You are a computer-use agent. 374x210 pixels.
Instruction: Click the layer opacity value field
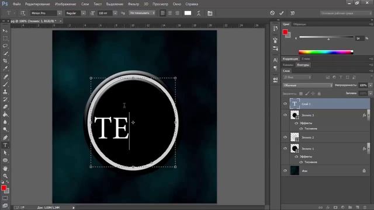pos(363,85)
